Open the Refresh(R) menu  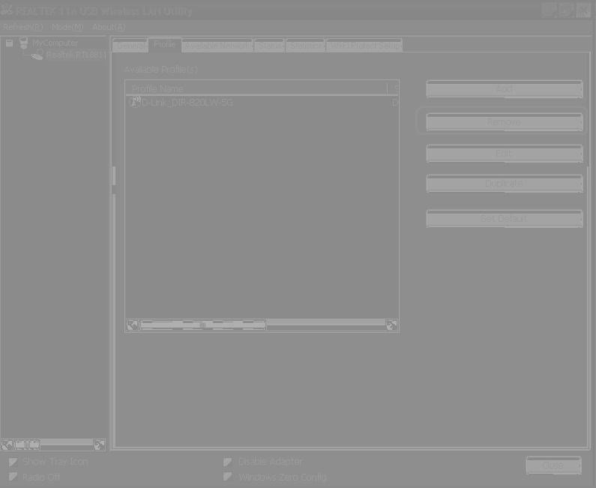[x=23, y=27]
